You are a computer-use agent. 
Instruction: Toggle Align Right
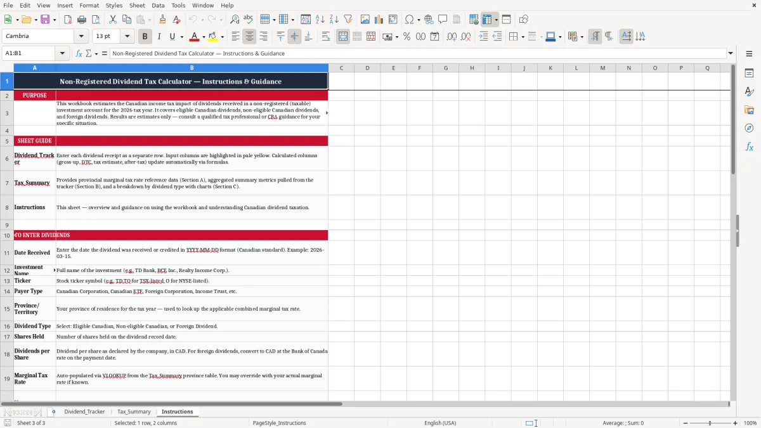coord(263,37)
